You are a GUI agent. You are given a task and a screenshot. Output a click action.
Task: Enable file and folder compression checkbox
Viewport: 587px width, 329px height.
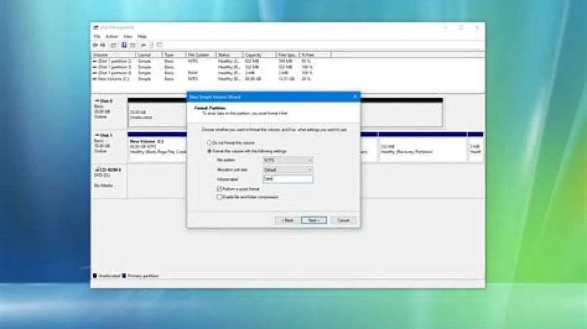pos(219,197)
